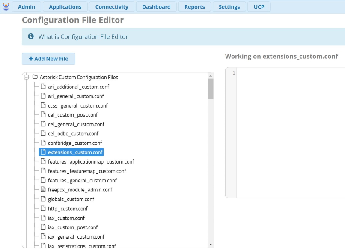Open the Admin menu
345x251 pixels.
coord(27,7)
